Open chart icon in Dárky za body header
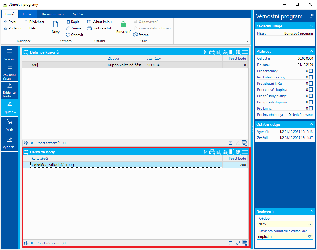 coord(219,152)
